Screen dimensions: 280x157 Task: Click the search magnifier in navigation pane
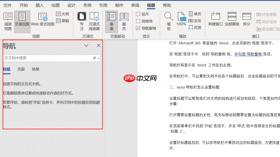click(94, 58)
